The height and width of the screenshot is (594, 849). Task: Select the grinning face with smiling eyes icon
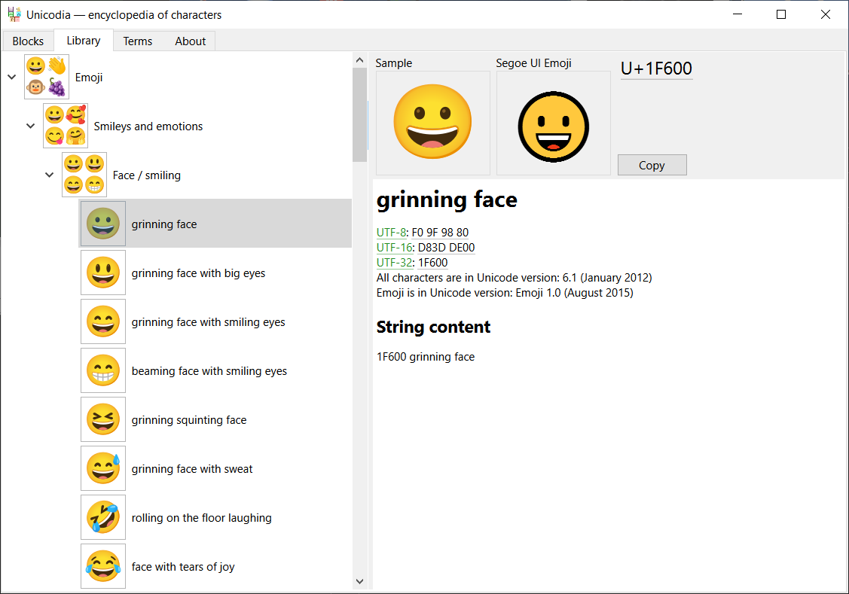point(103,322)
